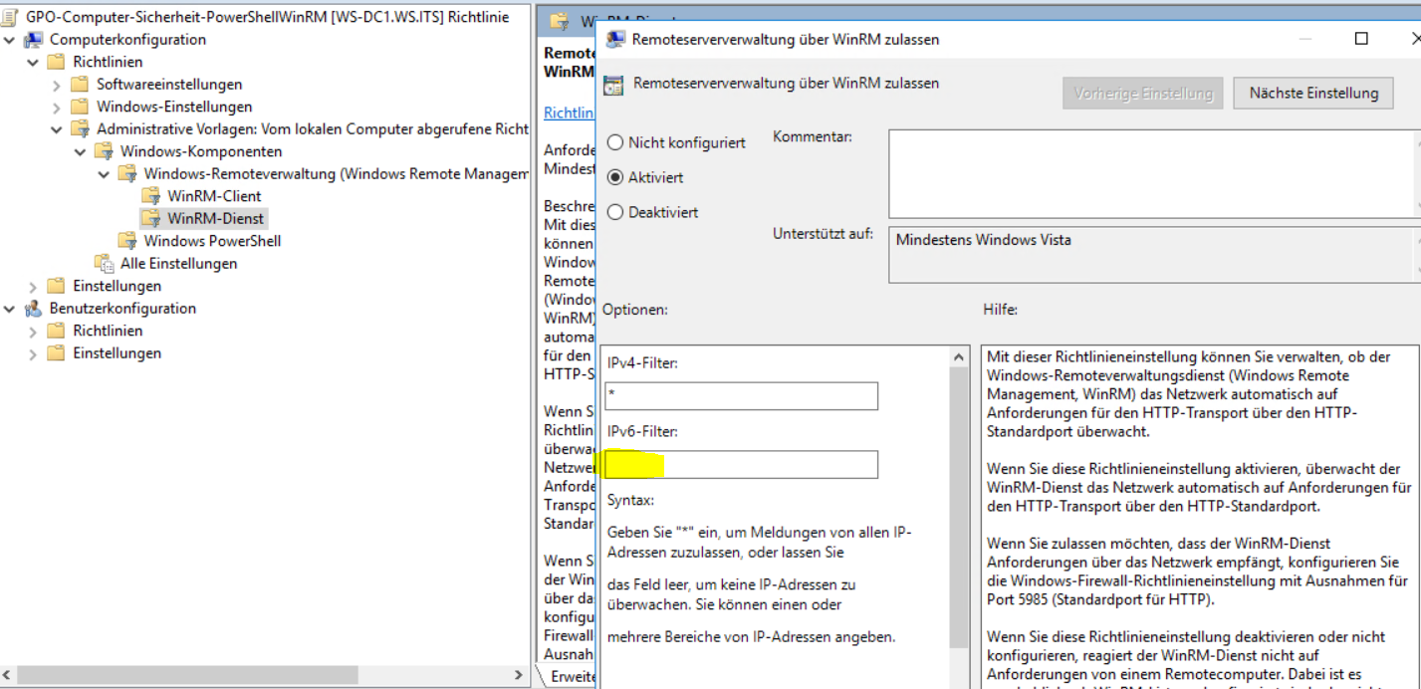Click the dialog title bar policy icon
The image size is (1421, 689).
coord(616,39)
